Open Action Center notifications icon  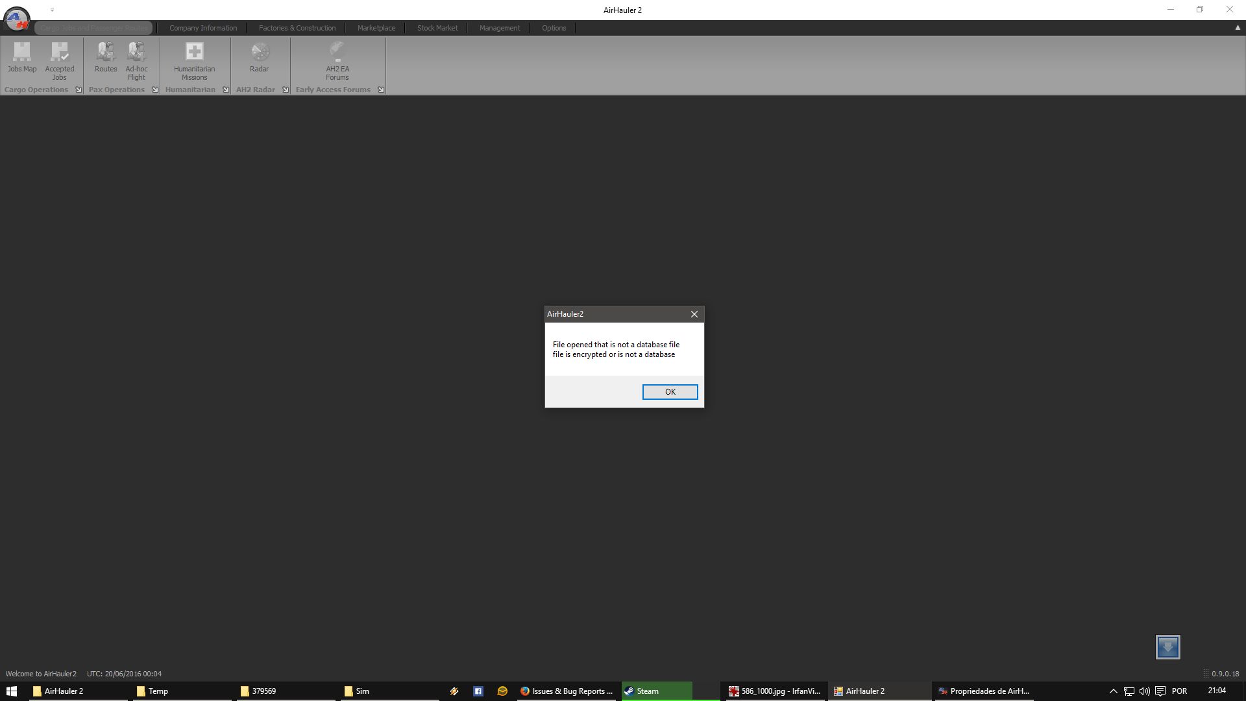[x=1160, y=691]
